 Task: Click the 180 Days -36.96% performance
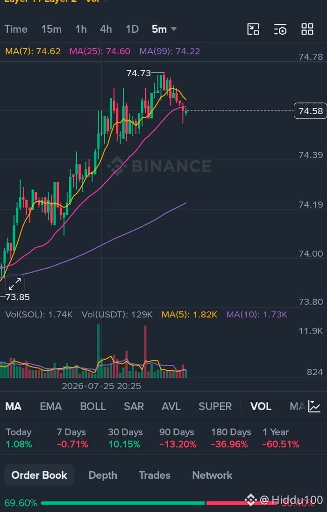[x=231, y=438]
